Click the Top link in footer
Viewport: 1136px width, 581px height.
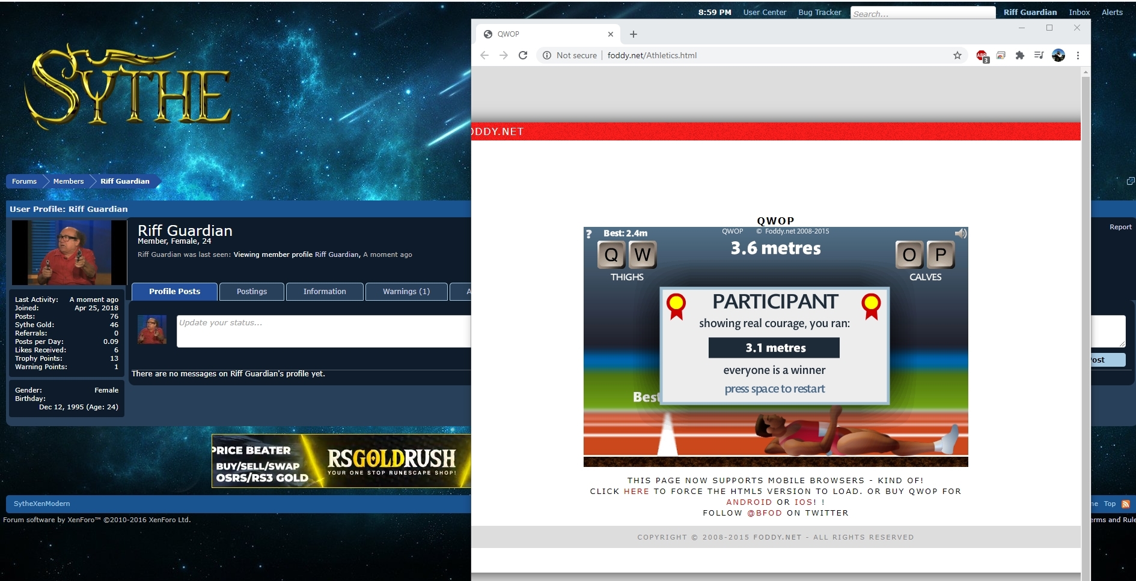pos(1110,504)
